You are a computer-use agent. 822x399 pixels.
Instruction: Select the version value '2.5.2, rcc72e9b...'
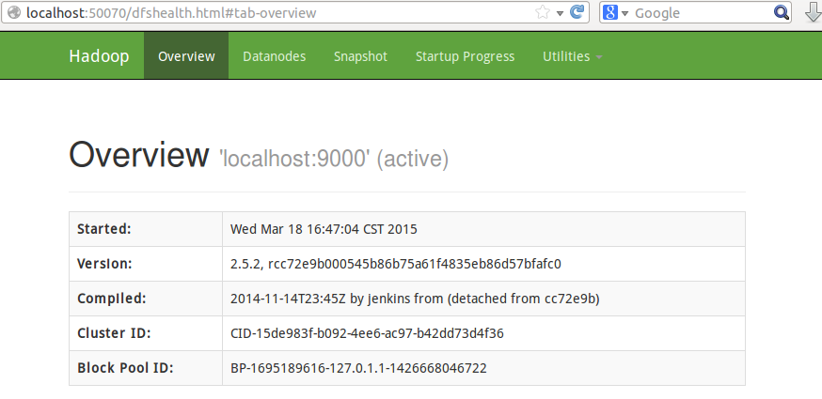point(395,264)
